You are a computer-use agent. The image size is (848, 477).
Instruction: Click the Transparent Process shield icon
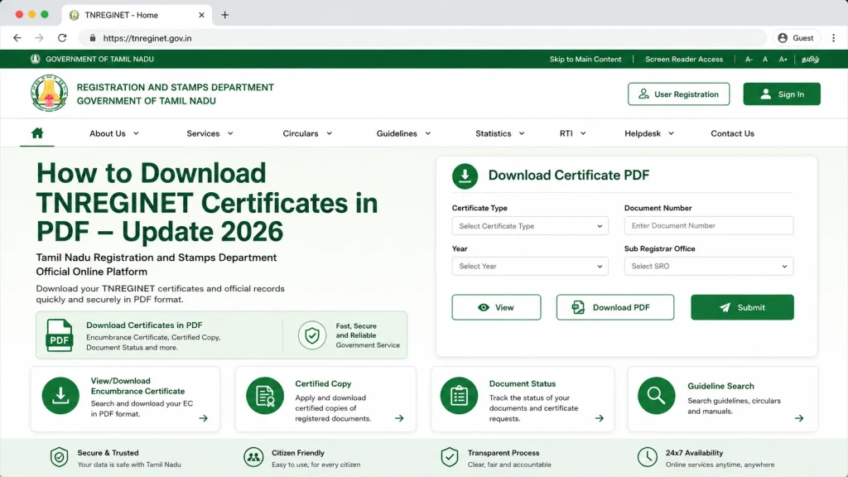[x=450, y=457]
